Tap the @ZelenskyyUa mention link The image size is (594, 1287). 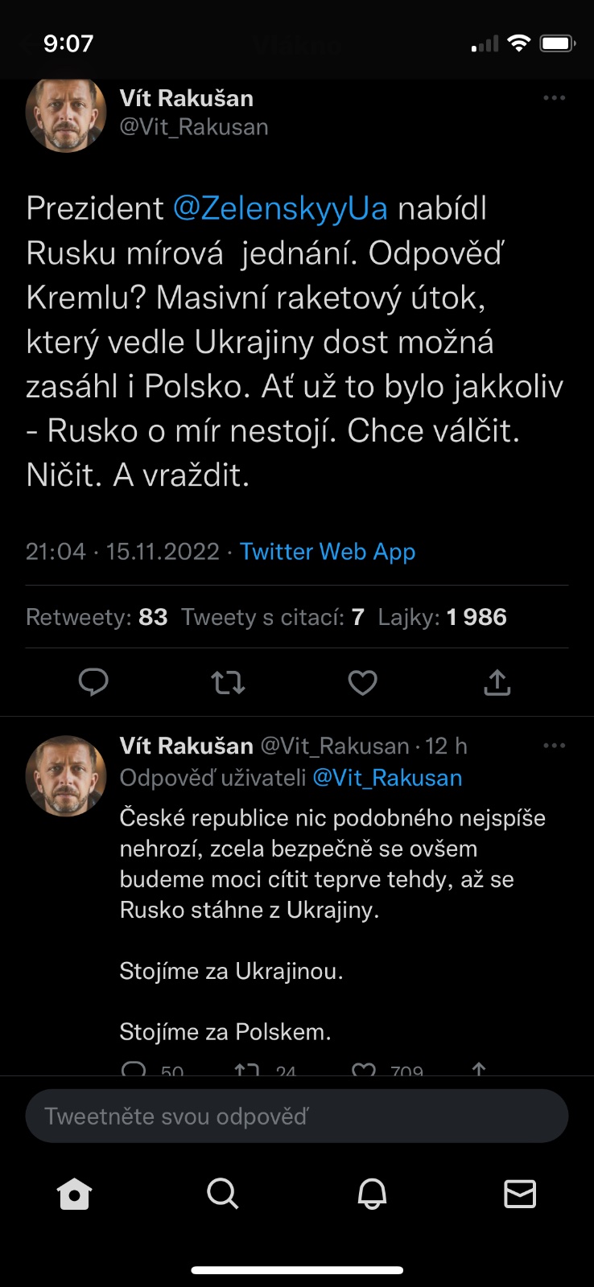coord(280,208)
